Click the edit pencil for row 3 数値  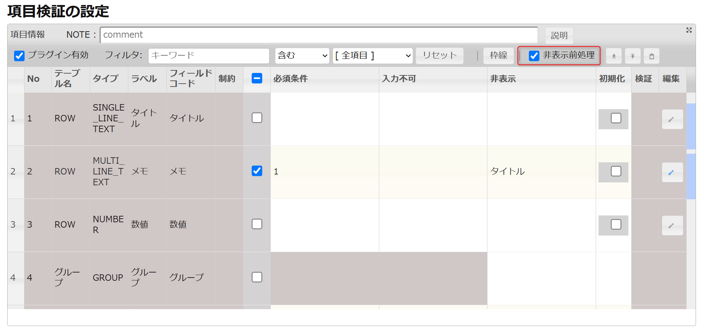tap(672, 225)
